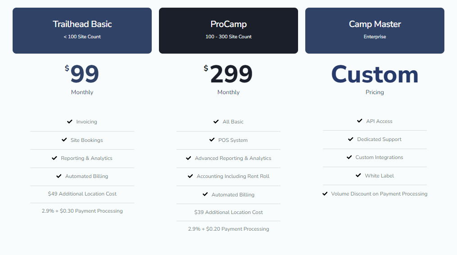Select the Trailhead Basic plan header

[82, 30]
